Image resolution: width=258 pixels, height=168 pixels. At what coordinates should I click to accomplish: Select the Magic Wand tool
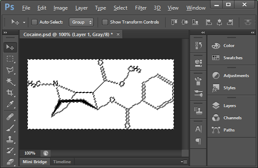point(10,81)
